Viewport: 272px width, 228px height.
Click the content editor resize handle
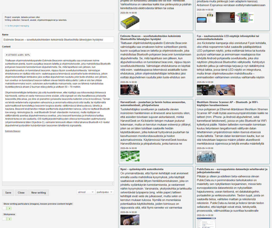[x=112, y=184]
